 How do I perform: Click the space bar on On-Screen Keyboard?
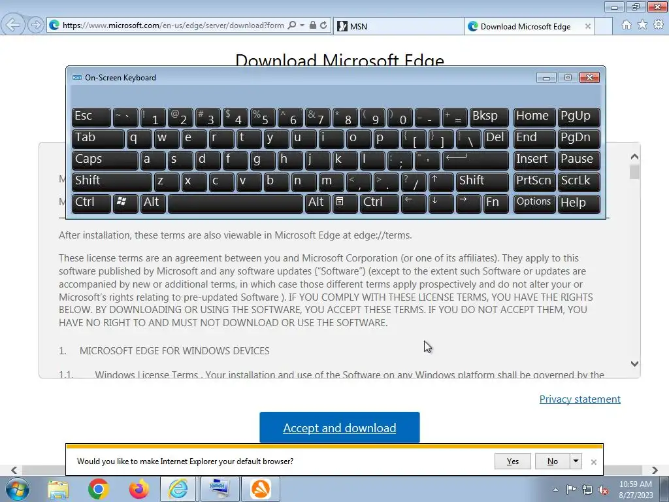[235, 203]
